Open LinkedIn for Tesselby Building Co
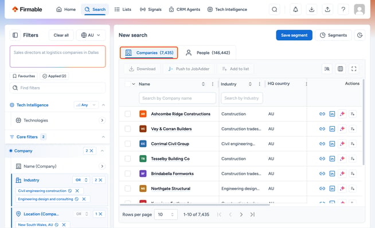Image resolution: width=375 pixels, height=228 pixels. coord(332,159)
